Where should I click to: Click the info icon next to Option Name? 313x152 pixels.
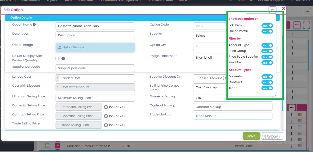(x=34, y=25)
